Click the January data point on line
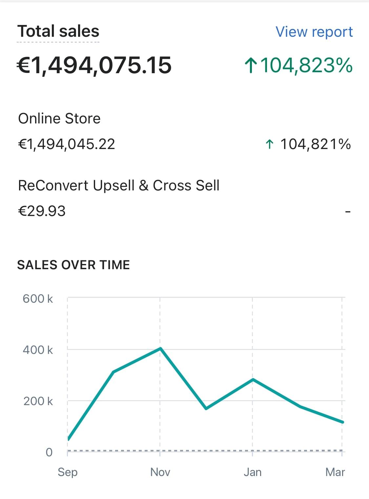Image resolution: width=369 pixels, height=499 pixels. 253,379
